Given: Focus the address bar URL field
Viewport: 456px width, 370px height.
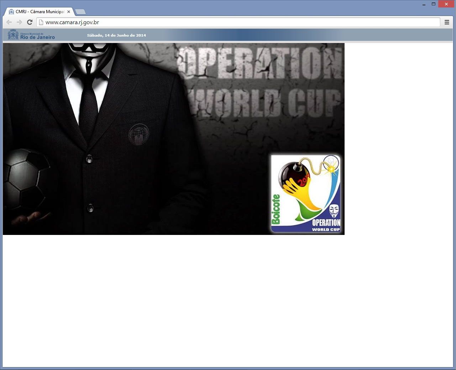Looking at the screenshot, I should click(238, 22).
